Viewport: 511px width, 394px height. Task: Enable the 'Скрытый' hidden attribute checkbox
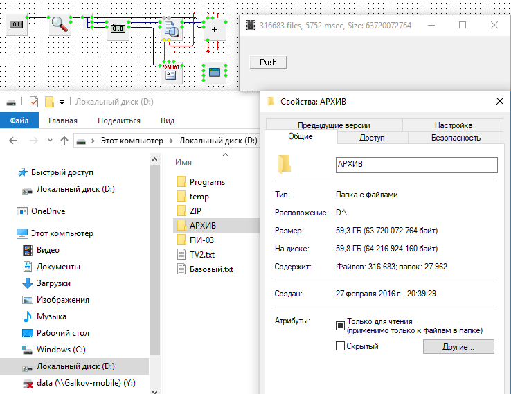pos(340,346)
